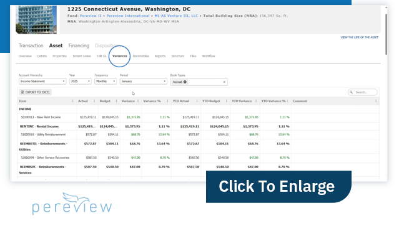Open the Variances sub-tab
The height and width of the screenshot is (226, 404).
point(119,56)
